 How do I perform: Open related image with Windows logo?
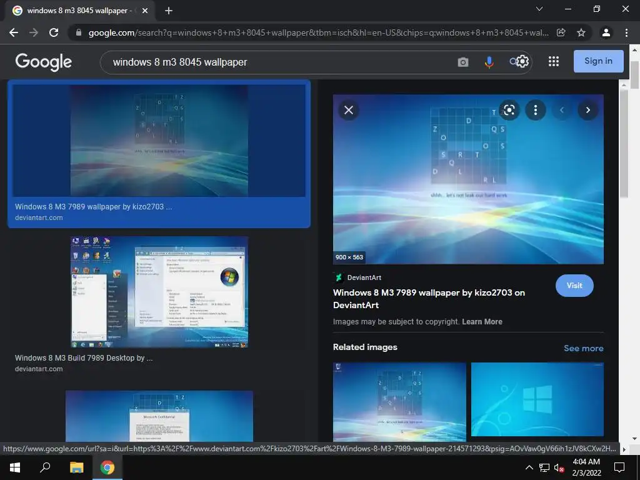[537, 399]
